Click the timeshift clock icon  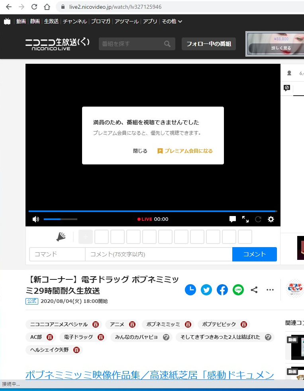(x=190, y=290)
